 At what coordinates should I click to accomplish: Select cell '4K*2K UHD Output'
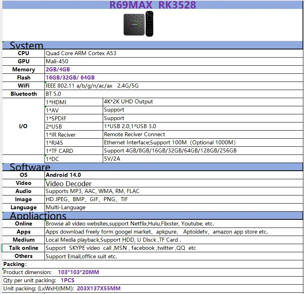pyautogui.click(x=203, y=102)
